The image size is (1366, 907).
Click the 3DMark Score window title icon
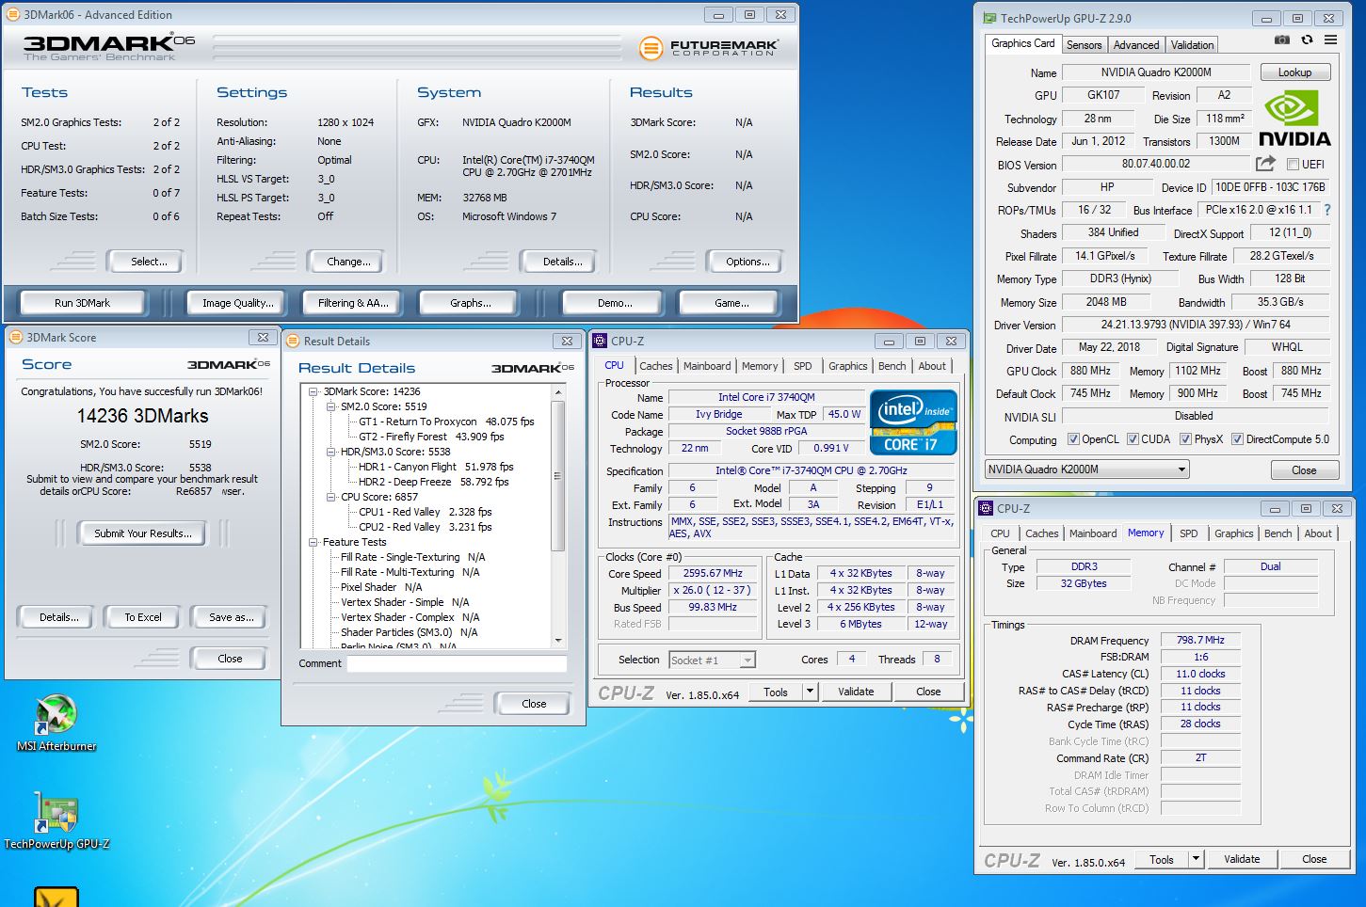tap(16, 337)
